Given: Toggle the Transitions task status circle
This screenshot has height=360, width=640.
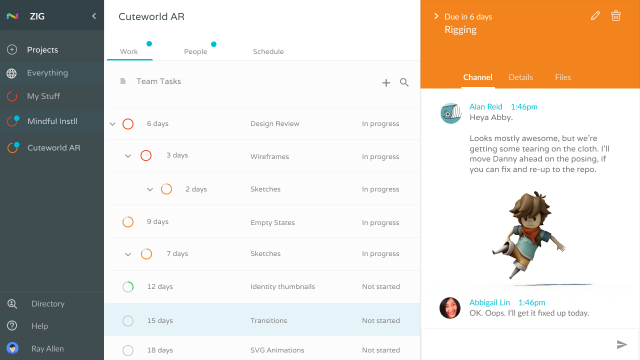Looking at the screenshot, I should click(x=128, y=320).
